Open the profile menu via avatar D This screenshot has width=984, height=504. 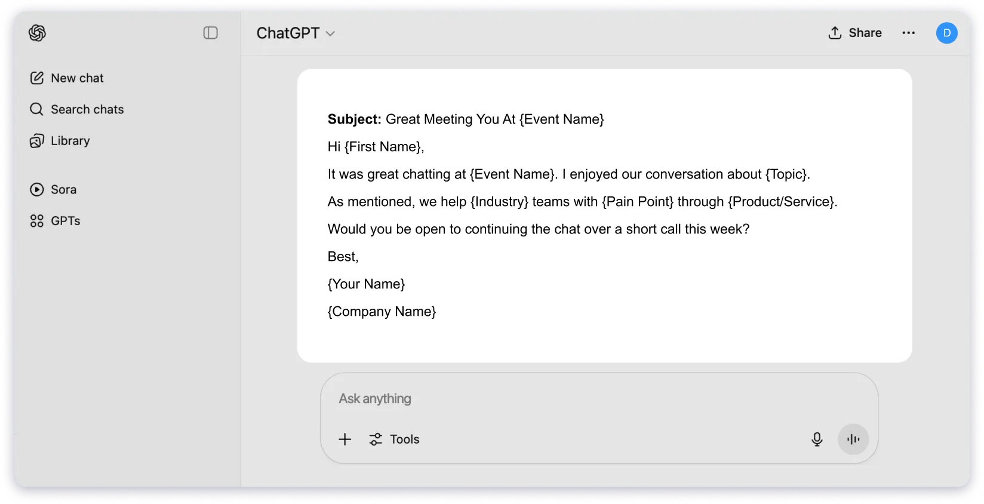point(946,33)
